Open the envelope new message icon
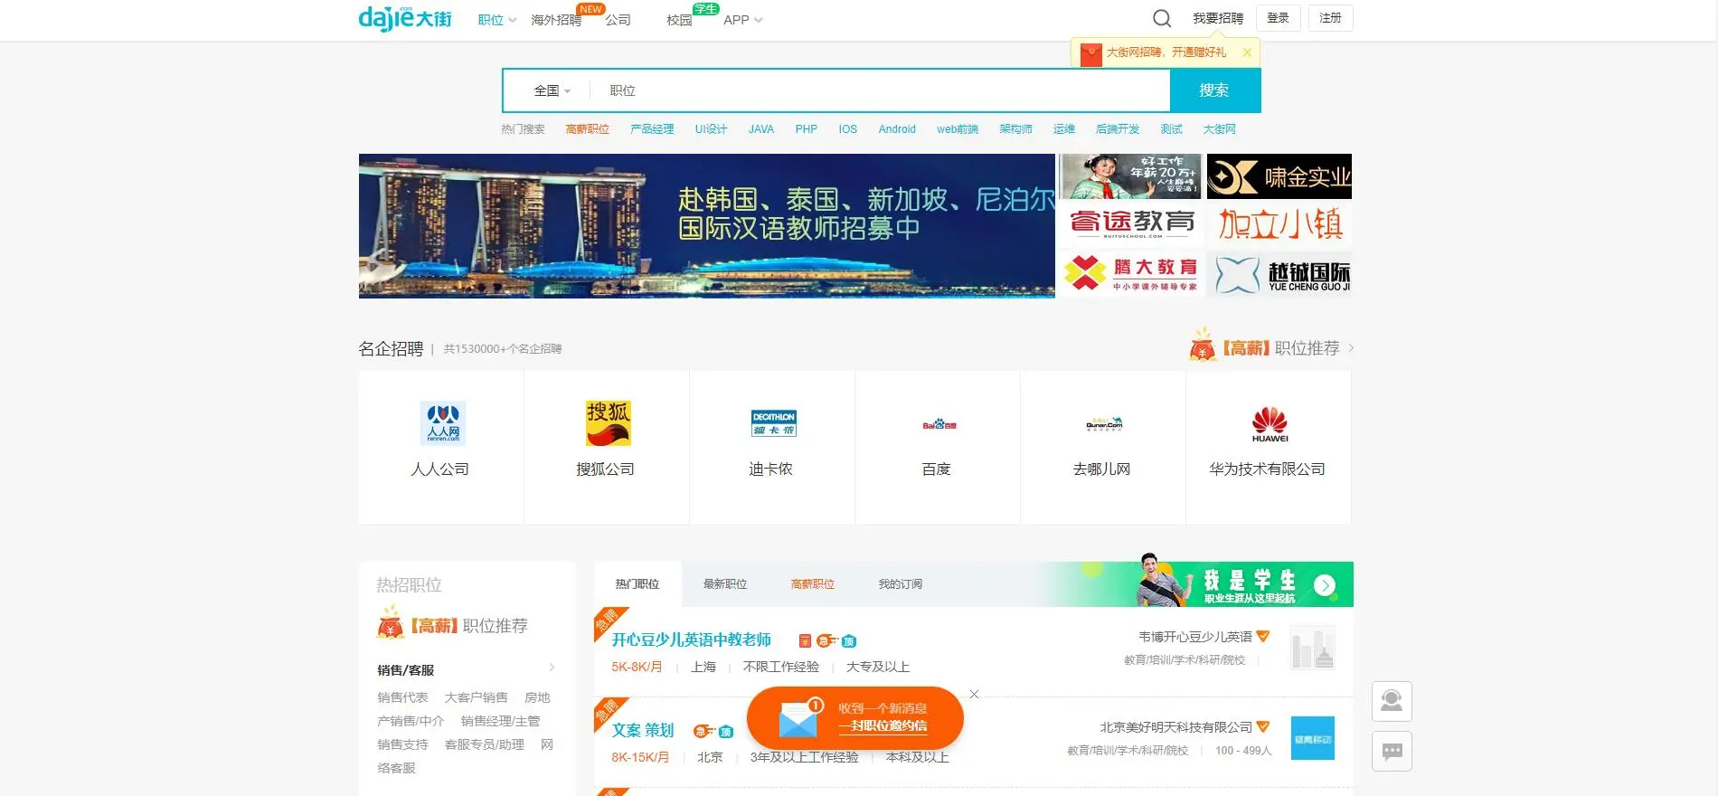Viewport: 1718px width, 796px height. [x=799, y=718]
